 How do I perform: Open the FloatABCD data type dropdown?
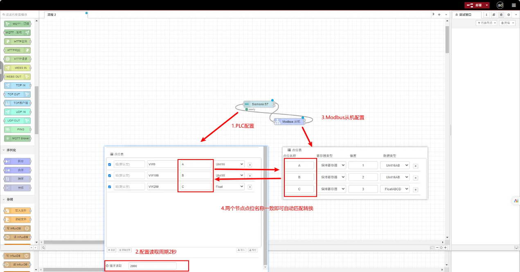(x=394, y=189)
